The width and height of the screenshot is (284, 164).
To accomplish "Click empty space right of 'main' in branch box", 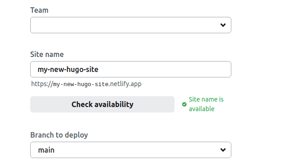I will click(136, 150).
